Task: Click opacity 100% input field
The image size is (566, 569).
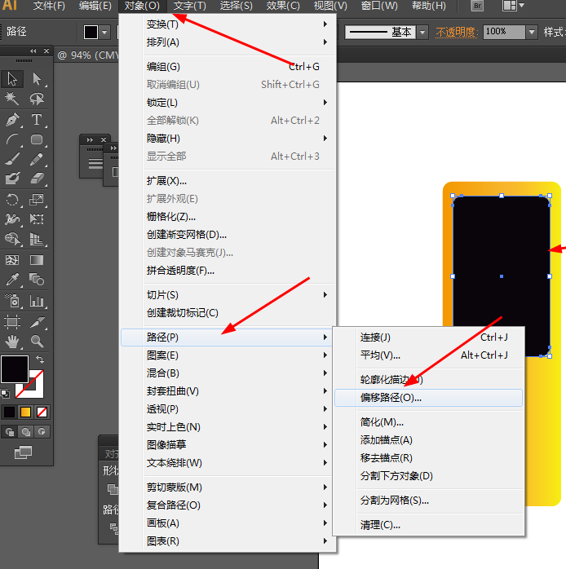Action: tap(504, 32)
